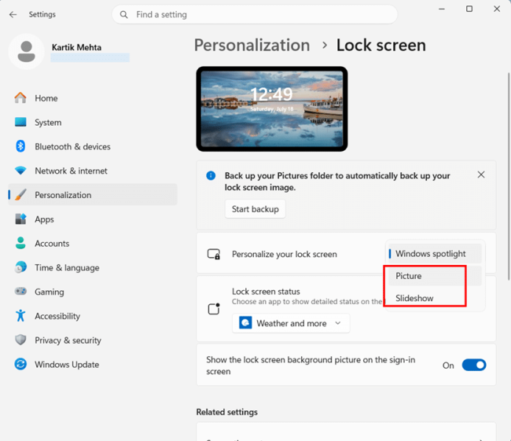This screenshot has height=441, width=511.
Task: Open Windows Update settings
Action: 93,364
